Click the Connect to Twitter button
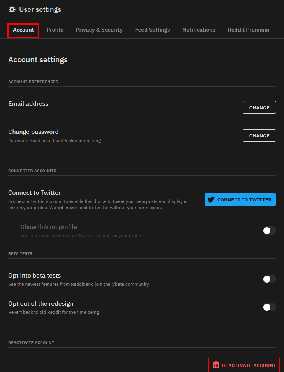The image size is (284, 372). [x=240, y=199]
